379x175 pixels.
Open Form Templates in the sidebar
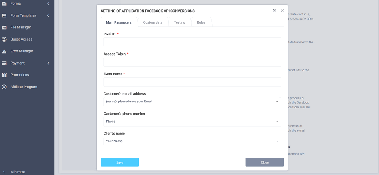[23, 15]
